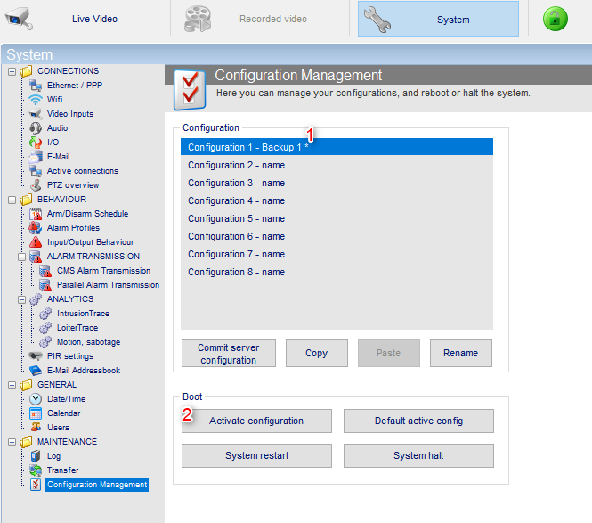Open the Users tree entry
Viewport: 592px width, 523px height.
[58, 428]
